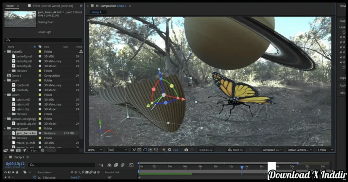This screenshot has height=182, width=348.
Task: Click the snapshot camera icon in viewer
Action: (186, 150)
